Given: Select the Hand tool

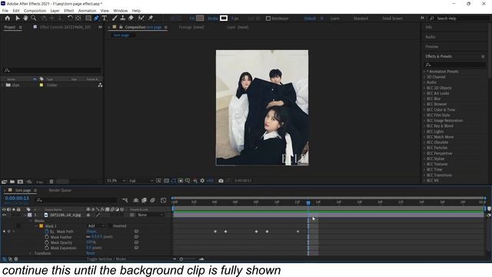Looking at the screenshot, I should 25,18.
